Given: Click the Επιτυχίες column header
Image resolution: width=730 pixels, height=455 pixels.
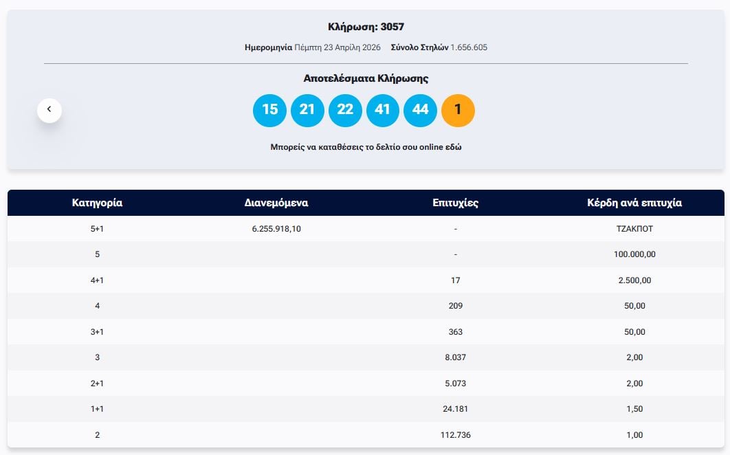Looking at the screenshot, I should (x=455, y=203).
